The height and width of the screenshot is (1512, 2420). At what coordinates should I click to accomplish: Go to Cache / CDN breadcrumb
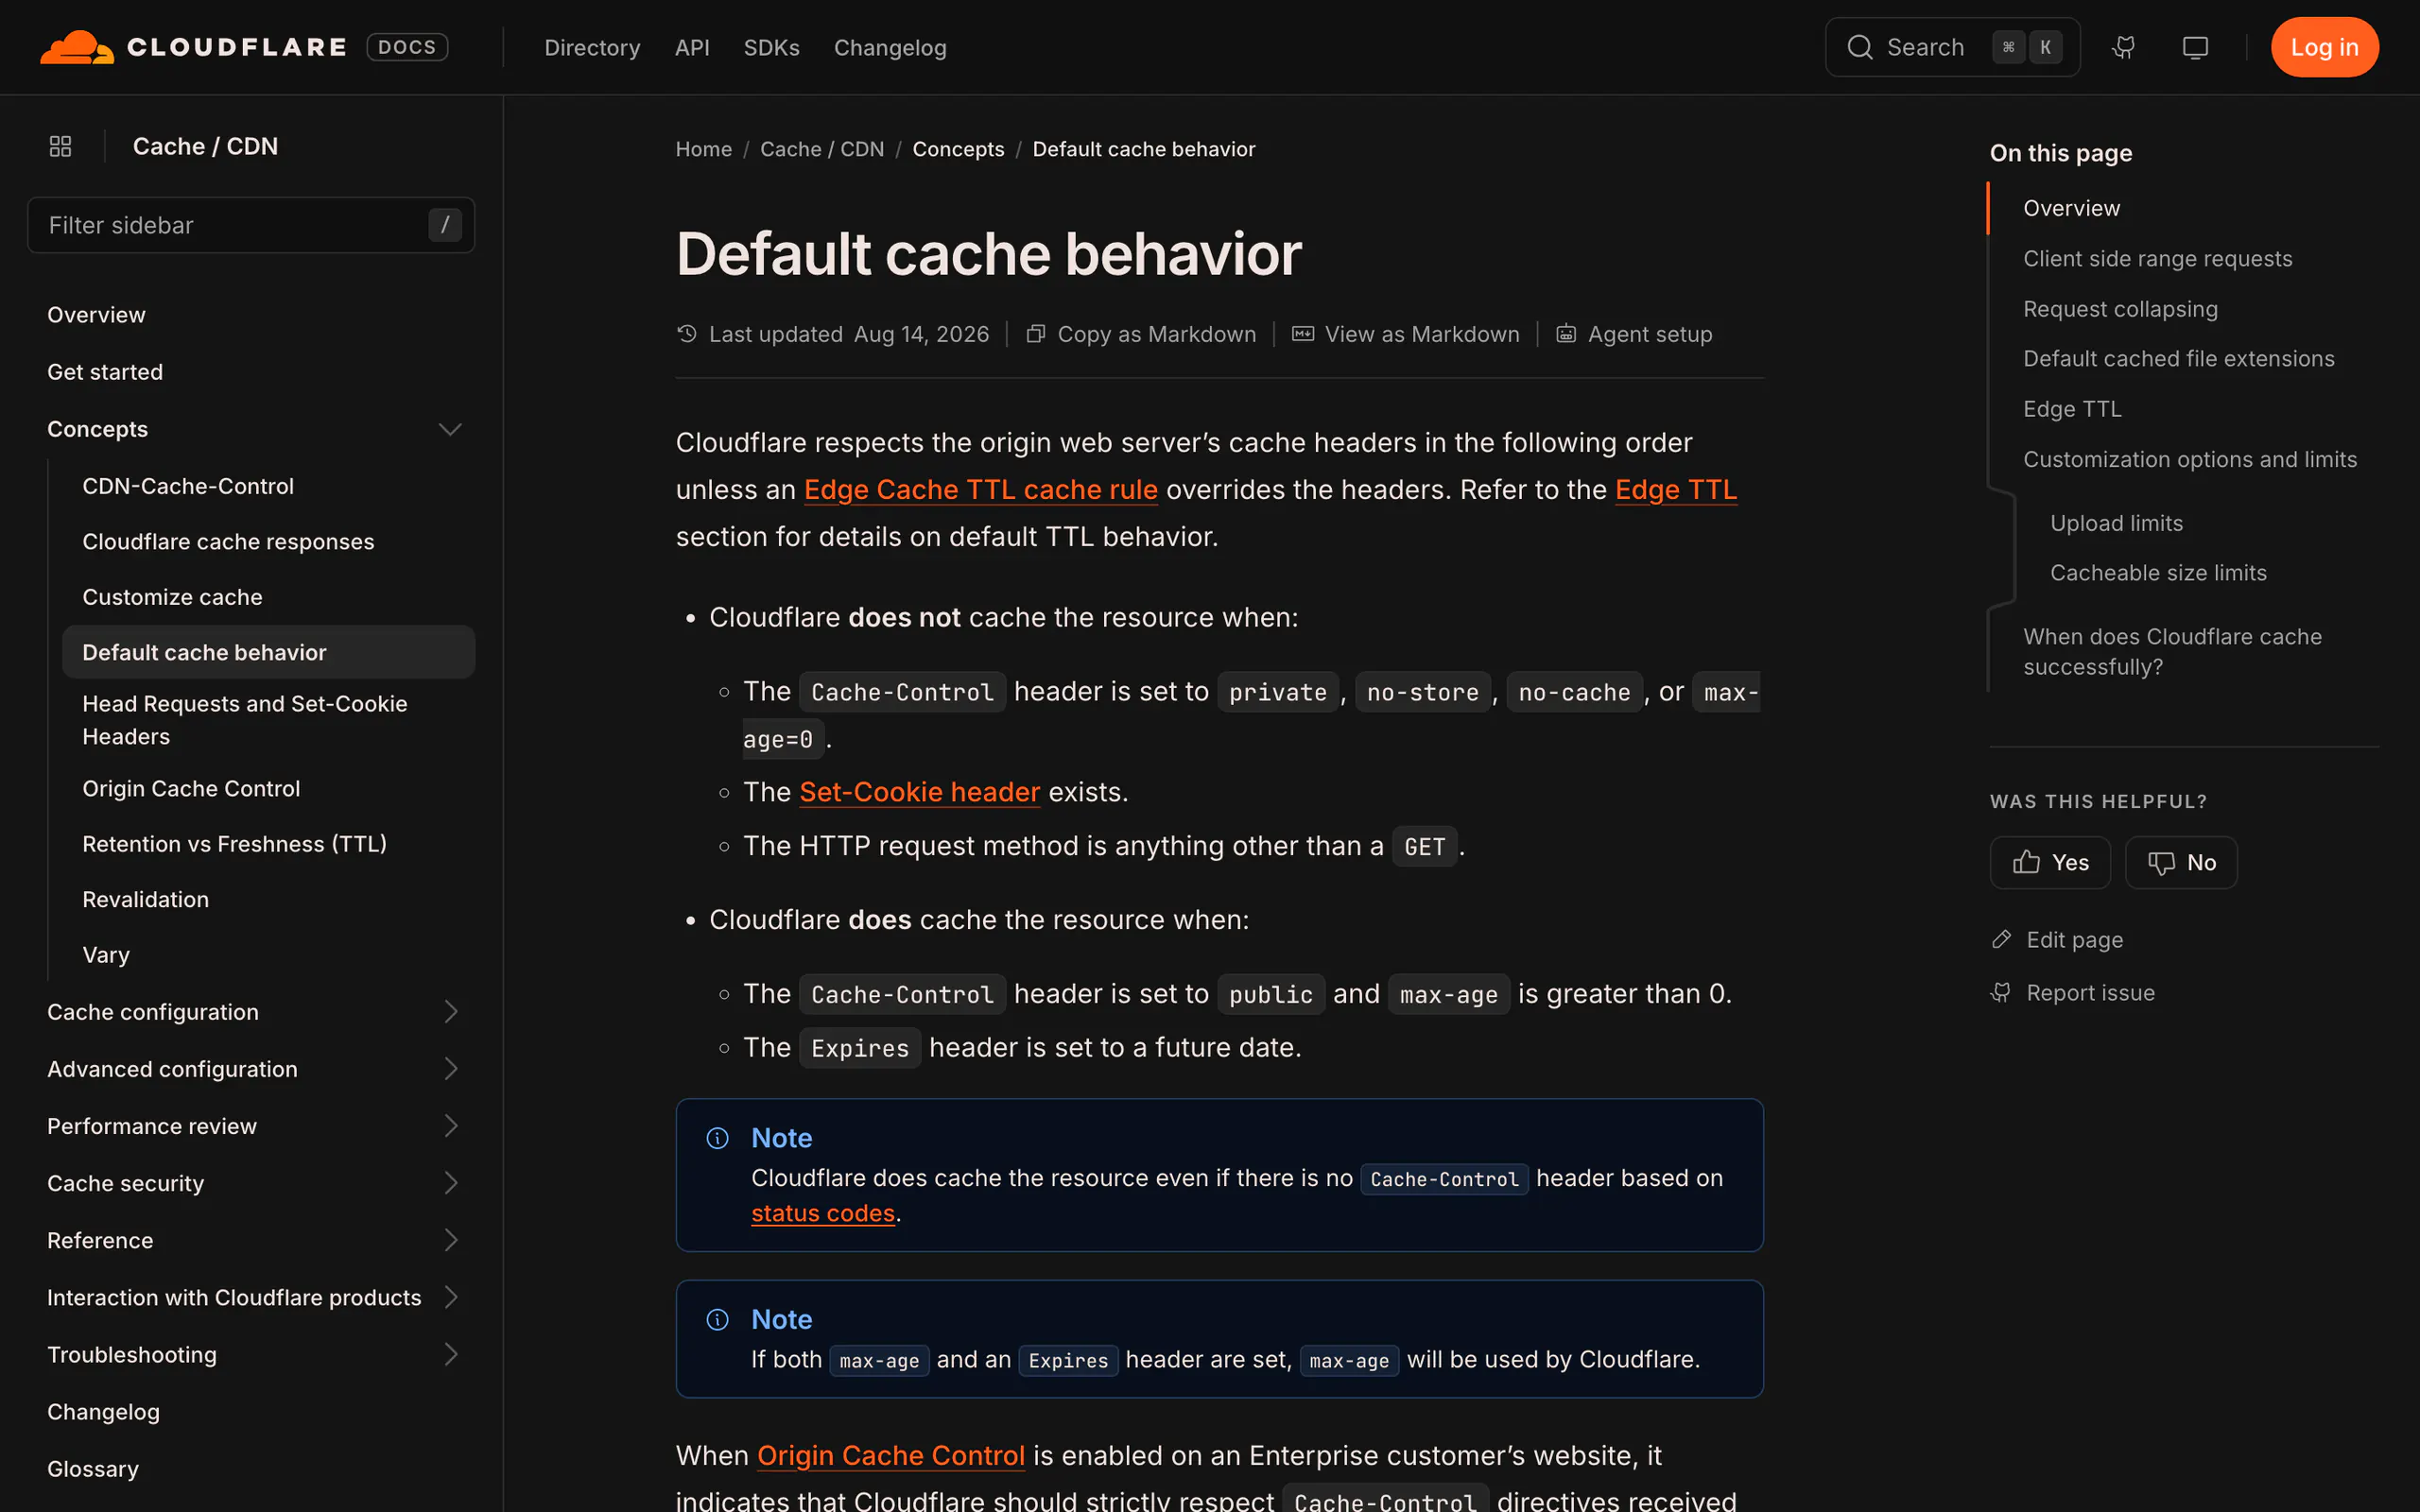click(822, 149)
